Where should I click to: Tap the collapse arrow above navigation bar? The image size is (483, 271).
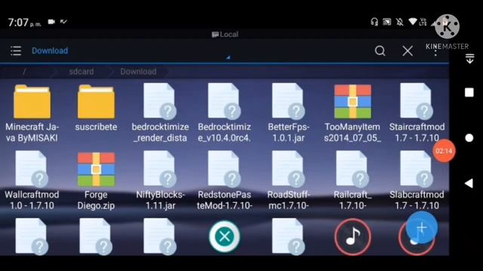coord(469,59)
